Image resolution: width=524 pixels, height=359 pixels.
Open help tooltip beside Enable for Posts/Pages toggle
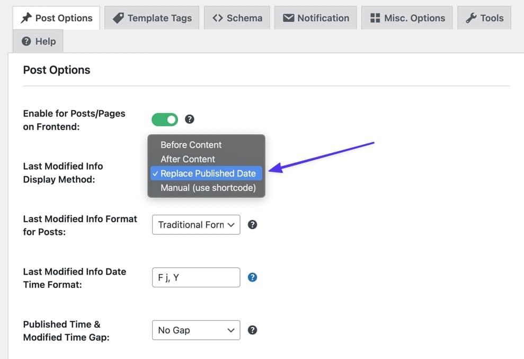click(x=189, y=119)
